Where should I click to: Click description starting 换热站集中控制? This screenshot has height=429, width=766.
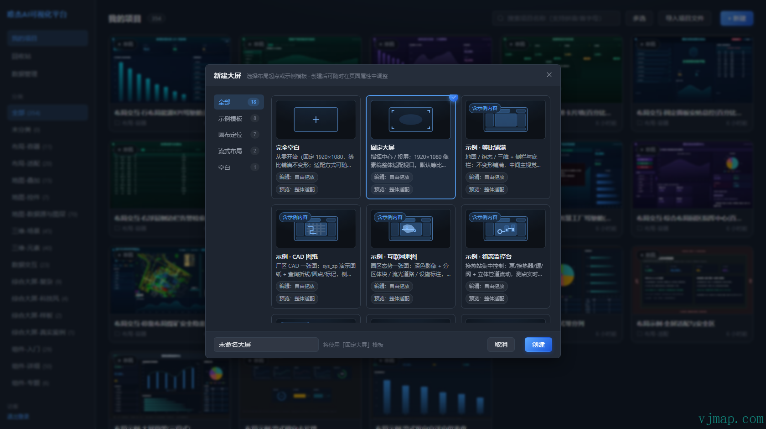point(504,270)
